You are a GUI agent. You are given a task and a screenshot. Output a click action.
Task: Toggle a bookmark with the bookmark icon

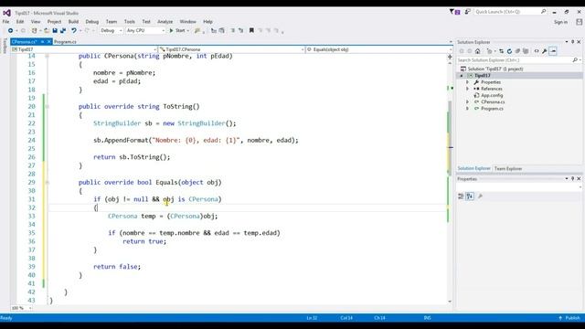[251, 30]
